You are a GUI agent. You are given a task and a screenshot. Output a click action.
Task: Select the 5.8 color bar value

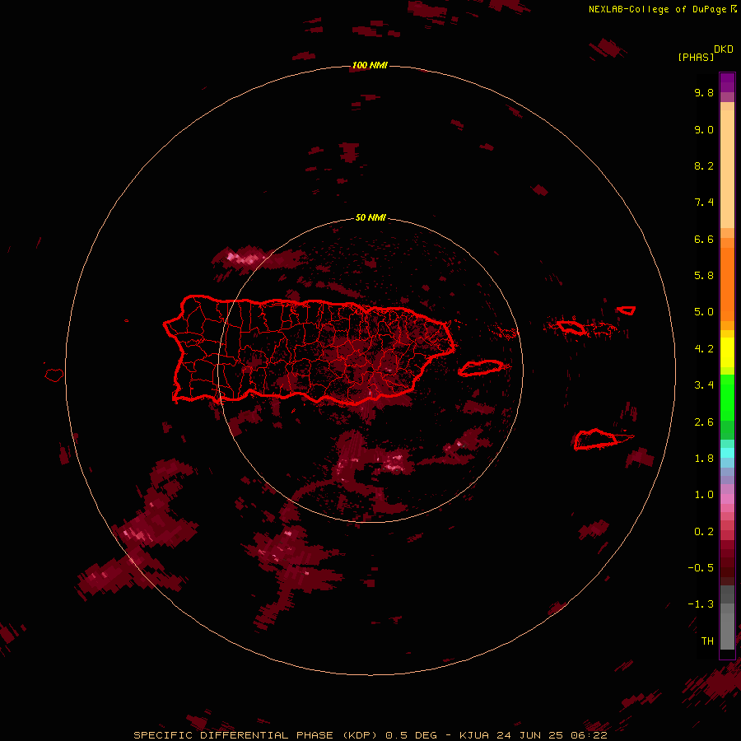(704, 276)
